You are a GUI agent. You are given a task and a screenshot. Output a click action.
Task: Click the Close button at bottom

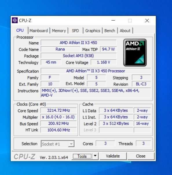click(141, 156)
